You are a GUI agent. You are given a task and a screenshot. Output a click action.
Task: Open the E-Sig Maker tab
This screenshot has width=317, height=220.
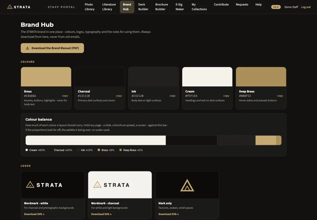(x=180, y=7)
